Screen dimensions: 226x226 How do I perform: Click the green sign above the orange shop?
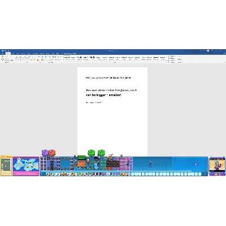pyautogui.click(x=81, y=158)
